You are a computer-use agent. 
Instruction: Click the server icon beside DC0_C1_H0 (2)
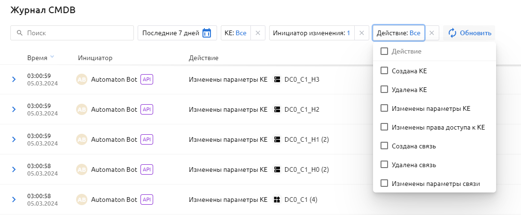click(x=277, y=169)
